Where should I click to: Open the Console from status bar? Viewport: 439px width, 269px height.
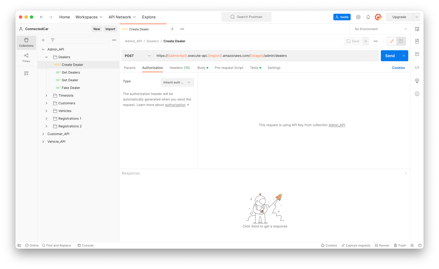86,245
